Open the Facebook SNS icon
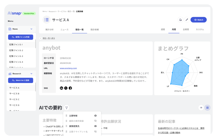 (x=70, y=88)
